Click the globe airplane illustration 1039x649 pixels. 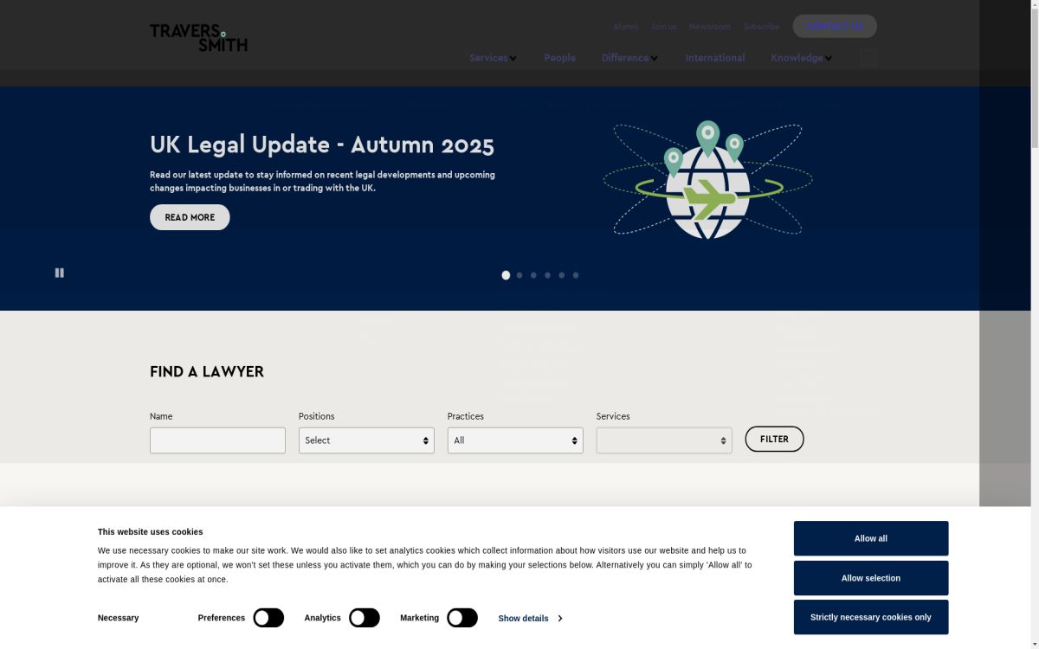point(707,181)
